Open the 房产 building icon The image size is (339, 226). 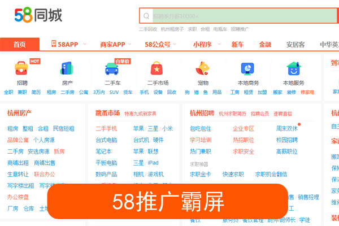coord(67,68)
